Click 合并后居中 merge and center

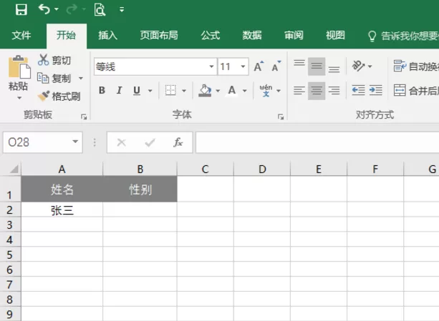pyautogui.click(x=416, y=90)
